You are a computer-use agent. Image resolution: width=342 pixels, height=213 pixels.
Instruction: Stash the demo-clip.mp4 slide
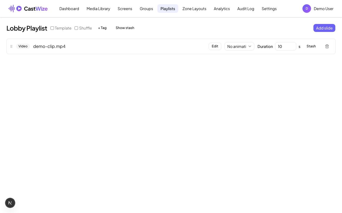click(311, 46)
